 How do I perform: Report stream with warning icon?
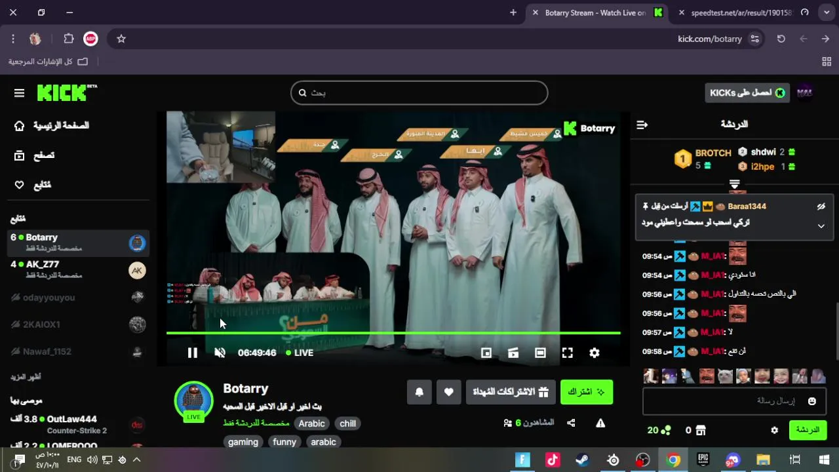pyautogui.click(x=600, y=423)
